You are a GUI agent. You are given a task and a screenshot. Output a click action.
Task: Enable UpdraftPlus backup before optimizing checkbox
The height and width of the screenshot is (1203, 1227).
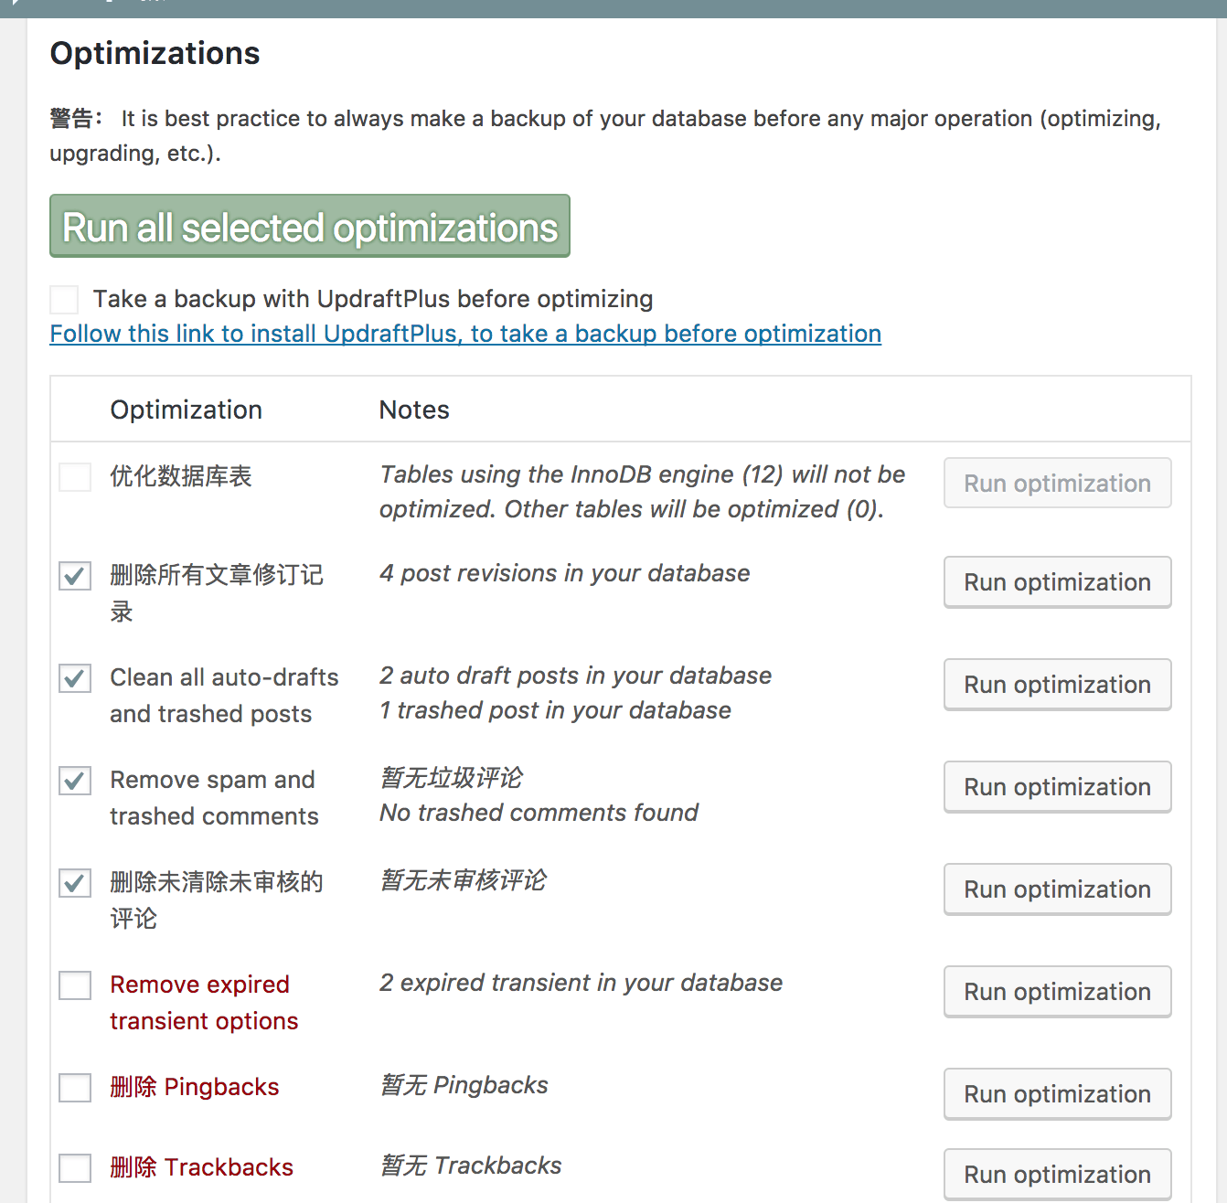(x=64, y=299)
